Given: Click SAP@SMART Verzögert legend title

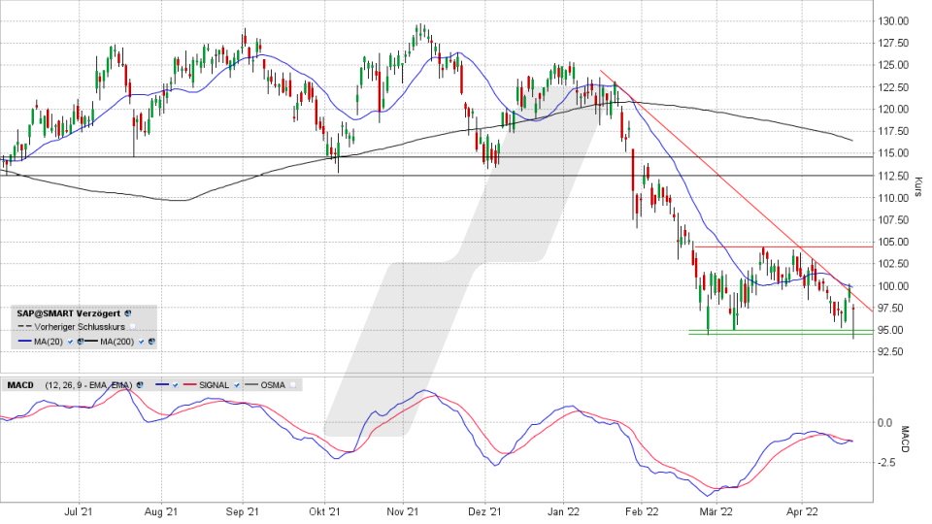Looking at the screenshot, I should [68, 313].
